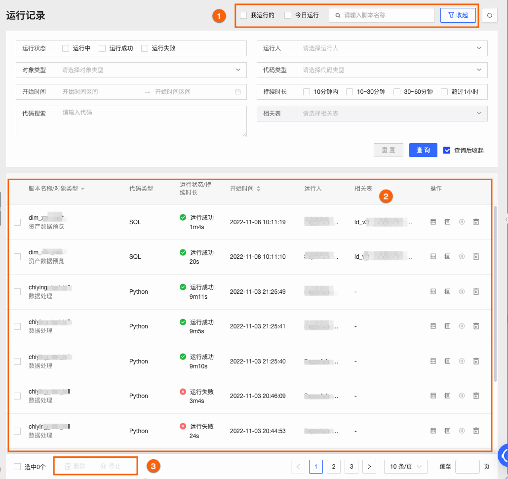Click the 重置 button
This screenshot has width=508, height=479.
388,150
